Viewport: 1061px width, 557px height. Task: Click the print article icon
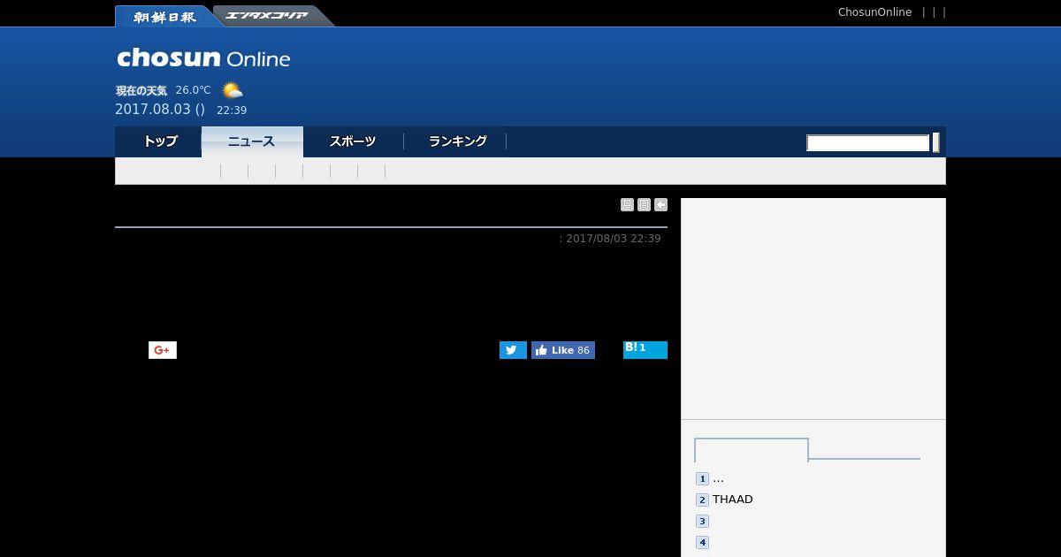coord(627,205)
